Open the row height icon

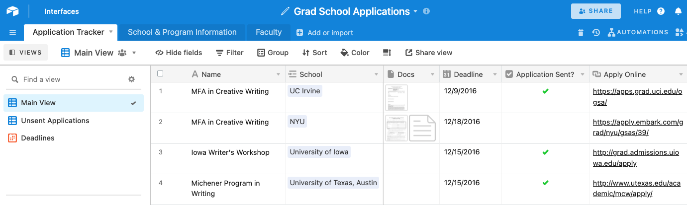click(x=387, y=53)
